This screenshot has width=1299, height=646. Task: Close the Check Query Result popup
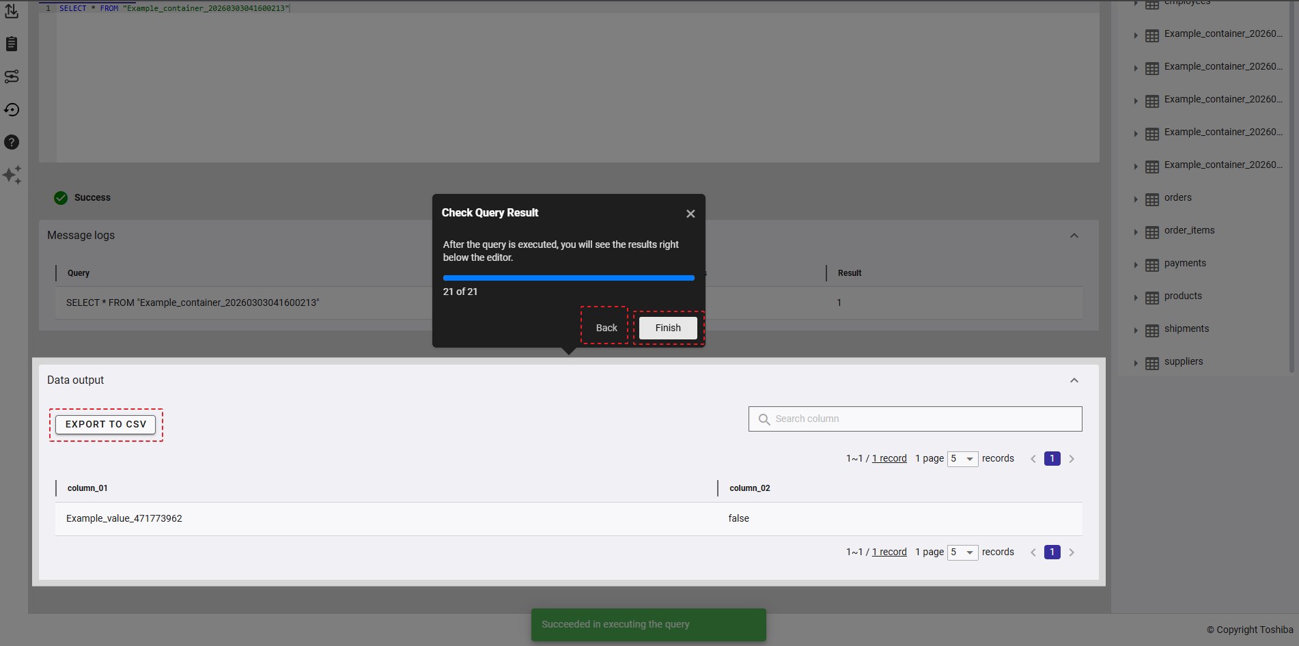point(690,214)
